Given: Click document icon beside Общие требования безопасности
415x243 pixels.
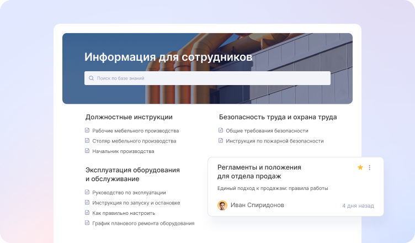Looking at the screenshot, I should pyautogui.click(x=221, y=131).
